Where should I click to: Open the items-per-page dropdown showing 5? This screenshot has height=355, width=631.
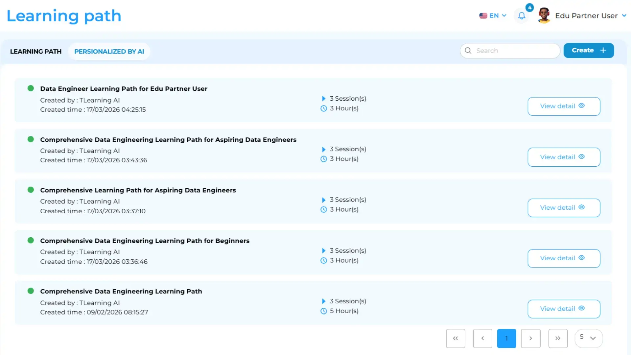pos(589,338)
